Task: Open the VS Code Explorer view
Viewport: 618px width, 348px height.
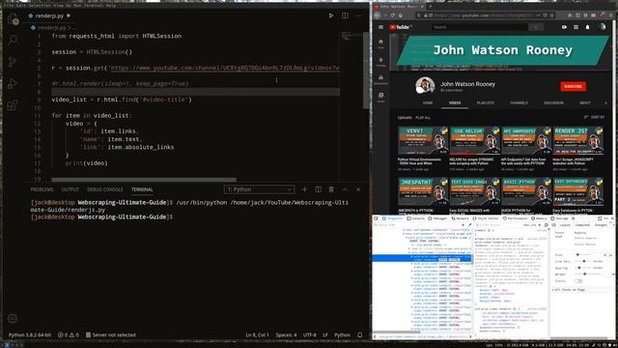Action: (x=13, y=18)
